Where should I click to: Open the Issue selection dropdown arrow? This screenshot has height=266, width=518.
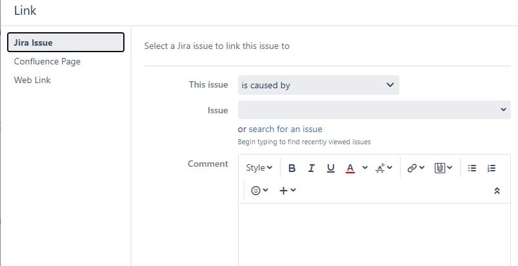pos(503,109)
